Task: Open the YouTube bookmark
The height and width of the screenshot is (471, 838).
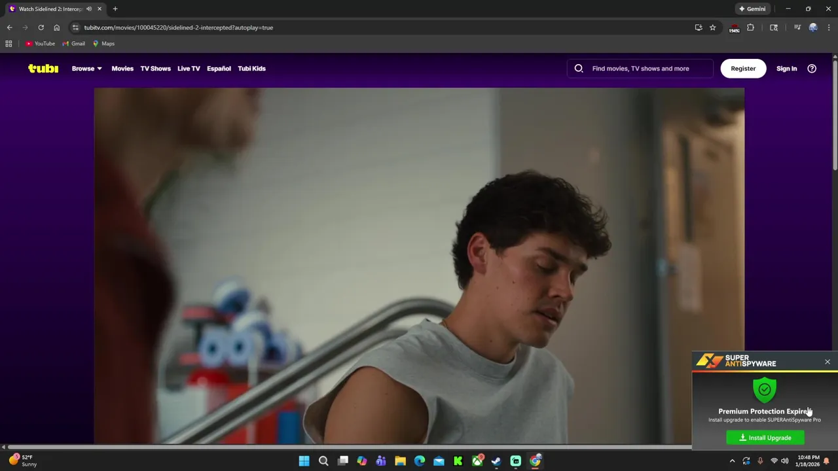Action: pyautogui.click(x=40, y=43)
